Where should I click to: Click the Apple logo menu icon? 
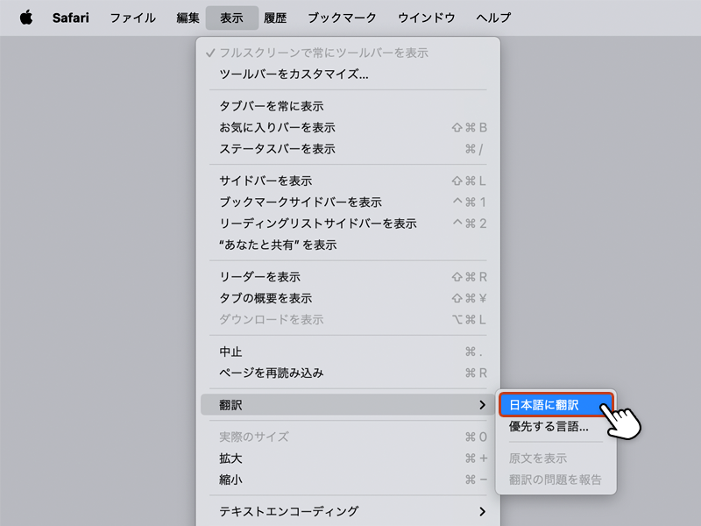[x=25, y=18]
